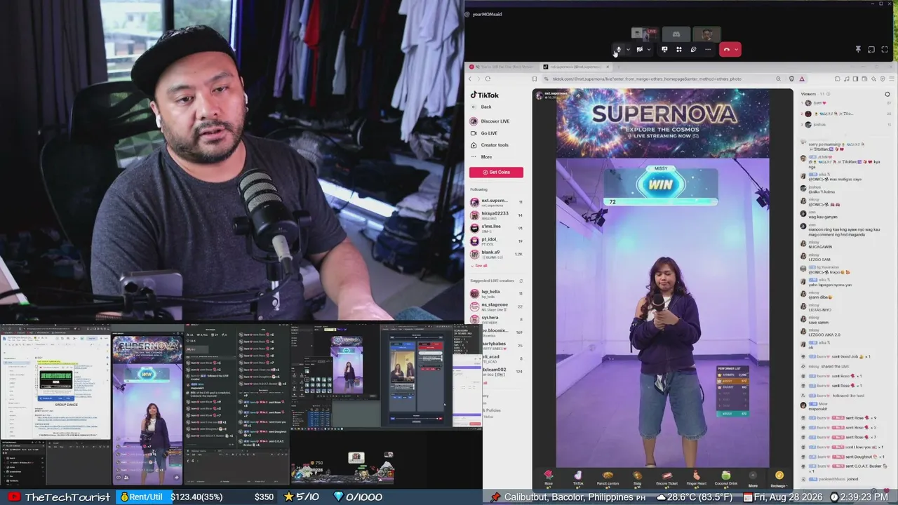898x505 pixels.
Task: Click the zoom magnifier in address bar
Action: (778, 79)
